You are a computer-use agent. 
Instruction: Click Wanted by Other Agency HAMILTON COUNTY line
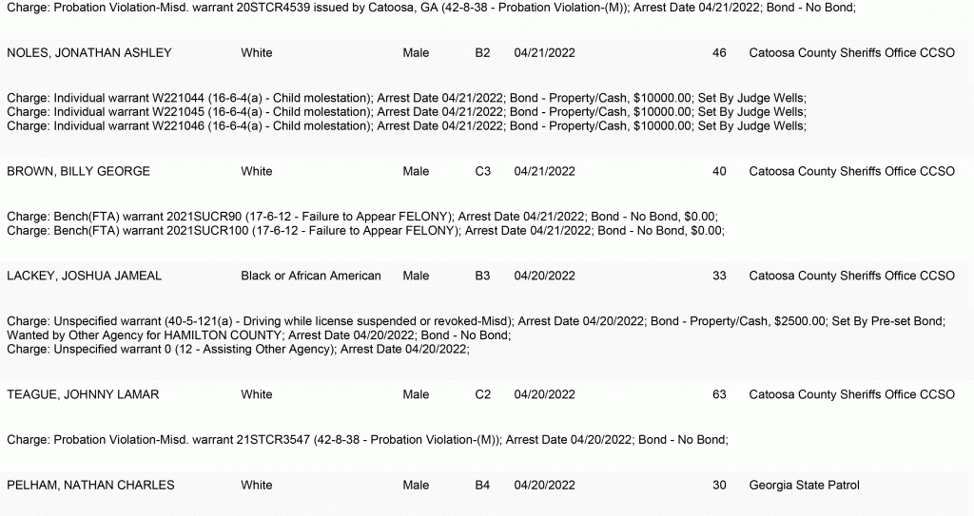[259, 335]
